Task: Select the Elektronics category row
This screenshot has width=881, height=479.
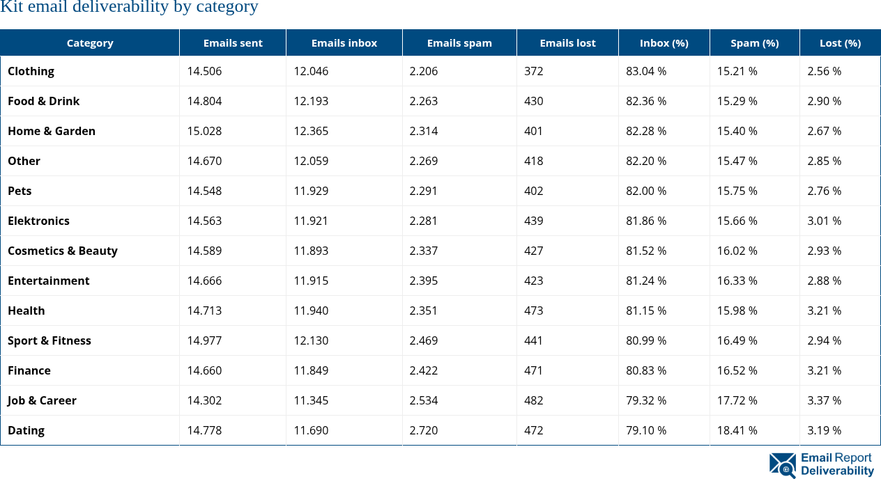Action: [x=38, y=221]
